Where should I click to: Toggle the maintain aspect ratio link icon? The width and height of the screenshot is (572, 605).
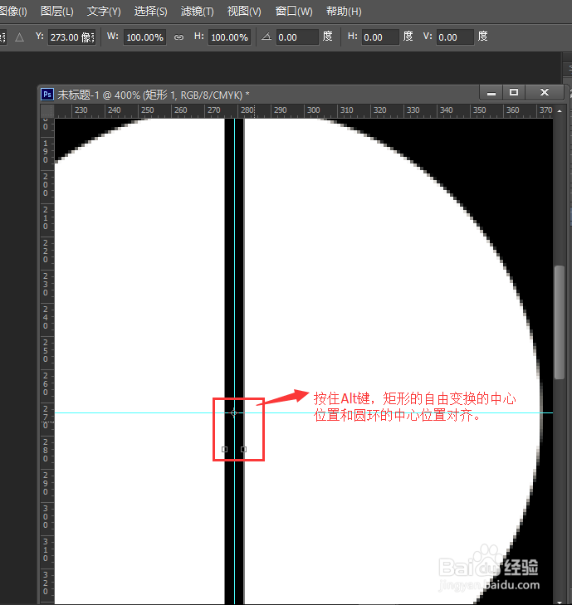[178, 37]
